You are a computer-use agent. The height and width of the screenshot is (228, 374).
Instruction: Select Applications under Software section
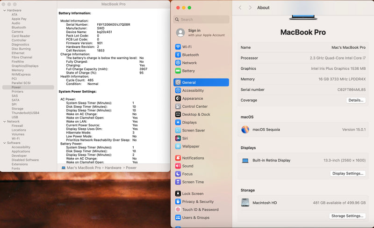(x=21, y=151)
